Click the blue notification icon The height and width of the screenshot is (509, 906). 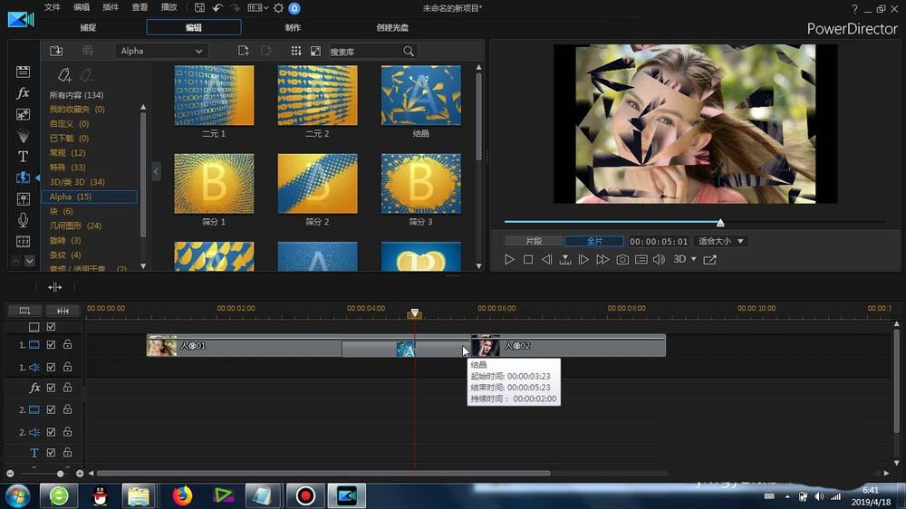pos(294,8)
